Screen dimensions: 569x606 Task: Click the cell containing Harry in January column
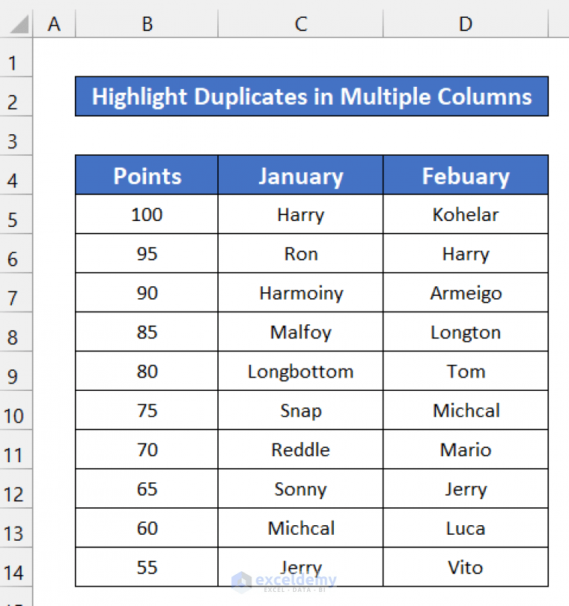tap(300, 214)
